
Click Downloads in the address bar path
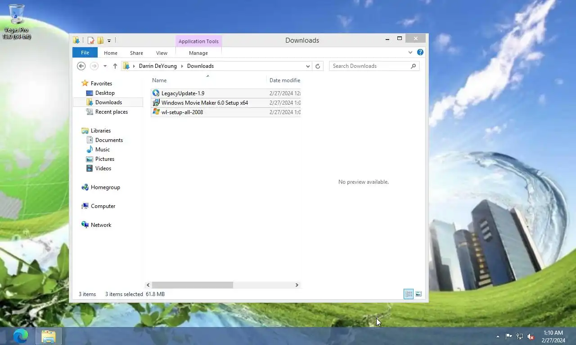coord(200,66)
